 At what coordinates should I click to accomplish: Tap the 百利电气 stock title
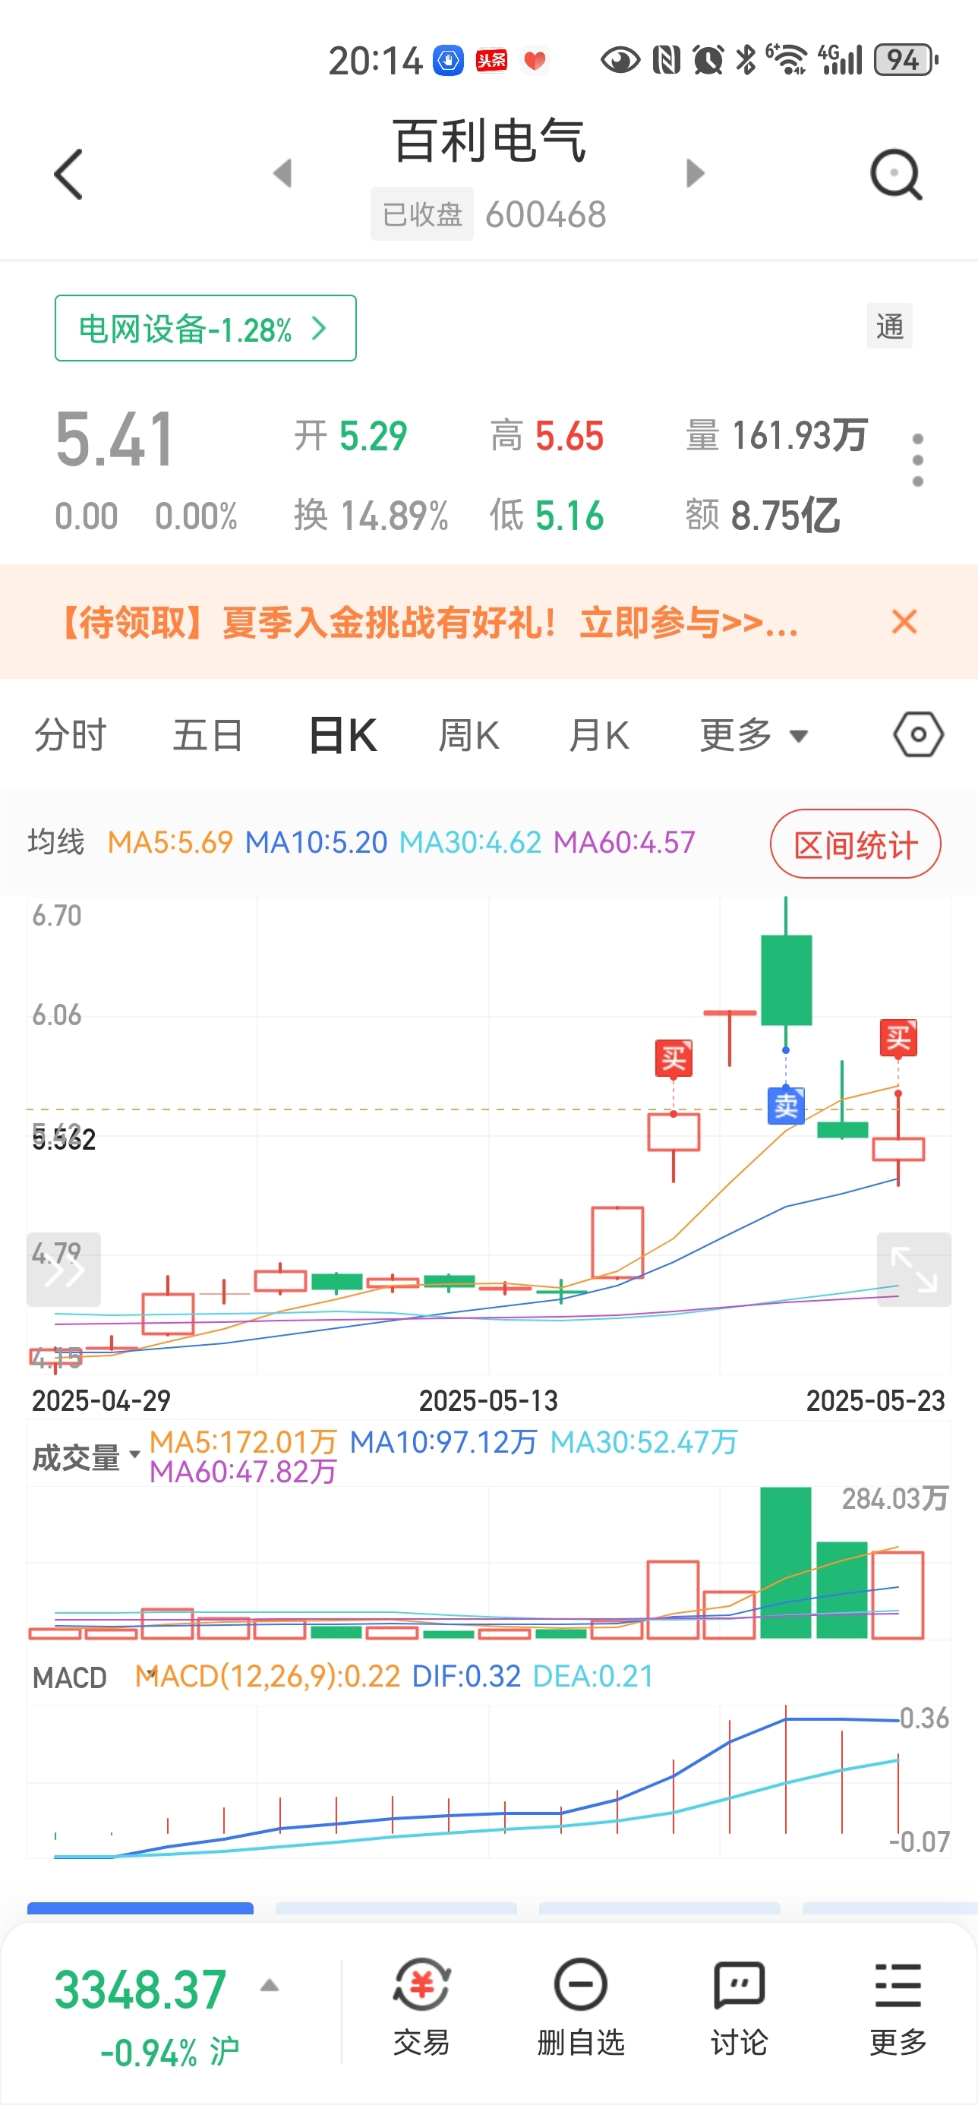[490, 140]
